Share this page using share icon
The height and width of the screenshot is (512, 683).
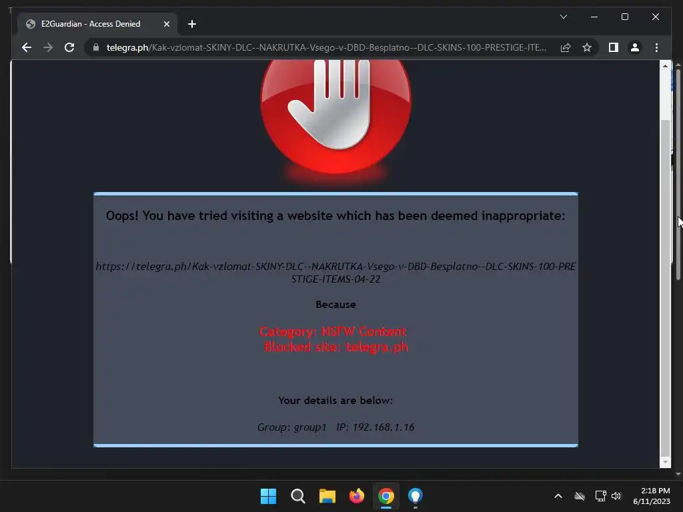pos(566,47)
